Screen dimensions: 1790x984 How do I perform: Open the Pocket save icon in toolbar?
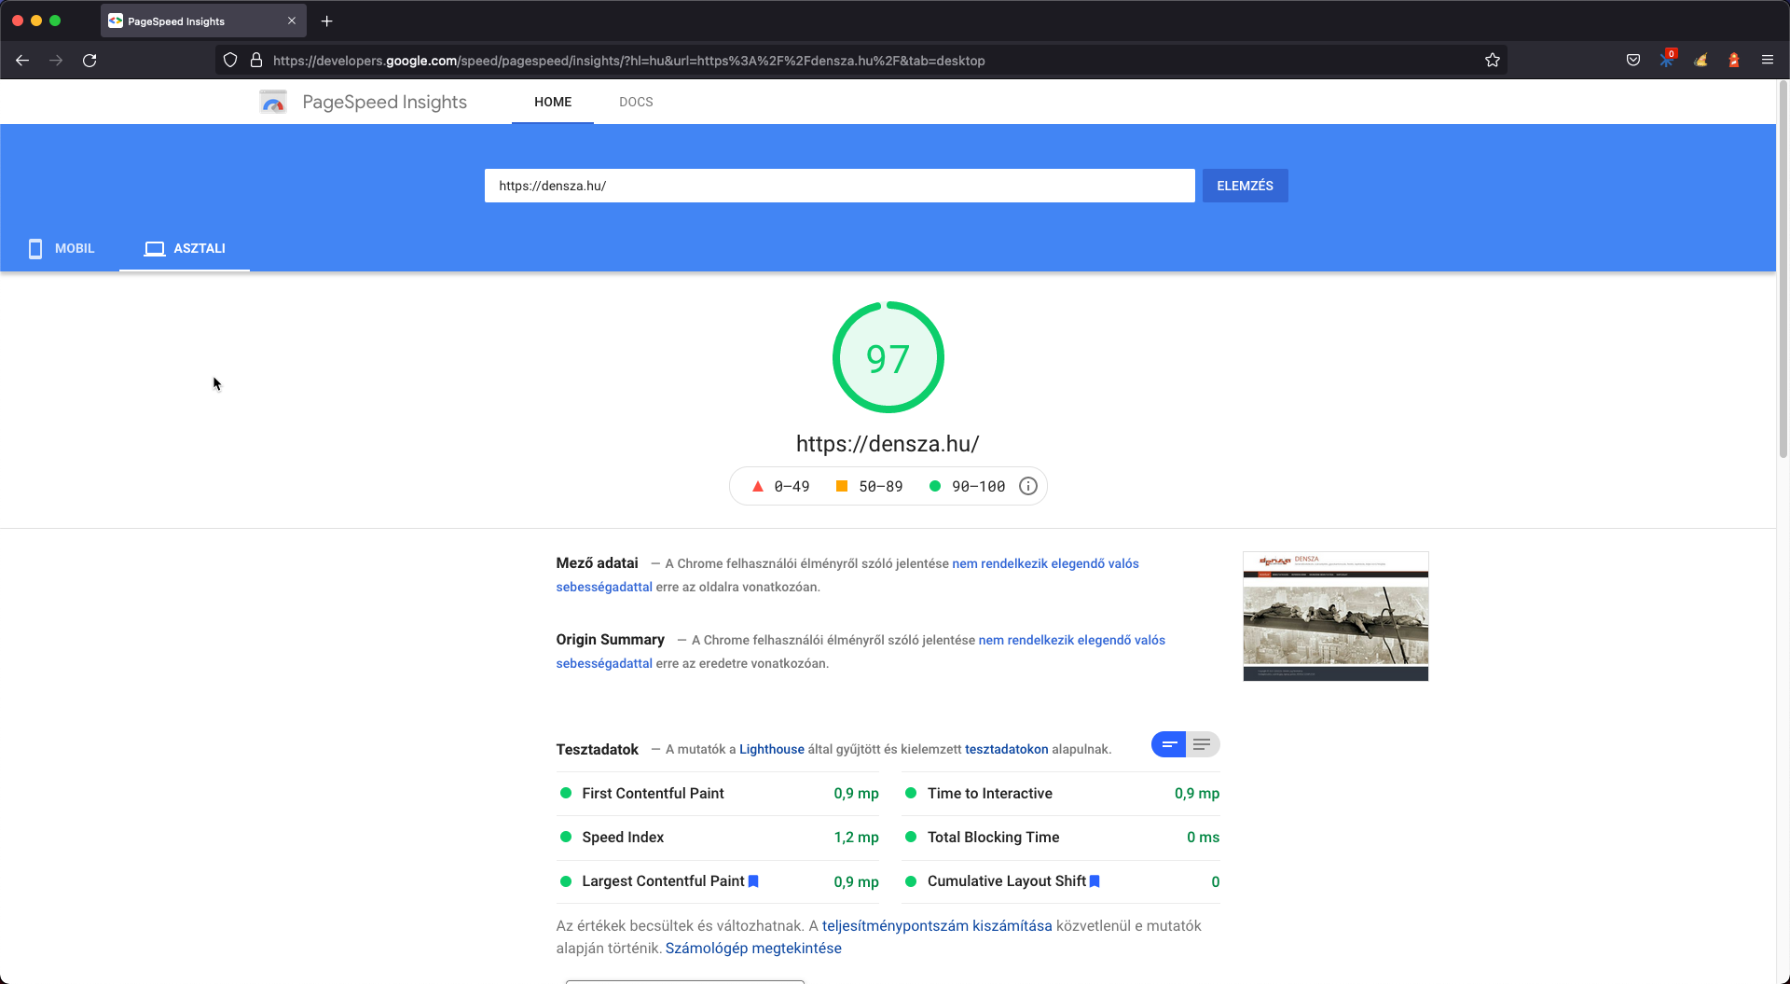(1633, 61)
